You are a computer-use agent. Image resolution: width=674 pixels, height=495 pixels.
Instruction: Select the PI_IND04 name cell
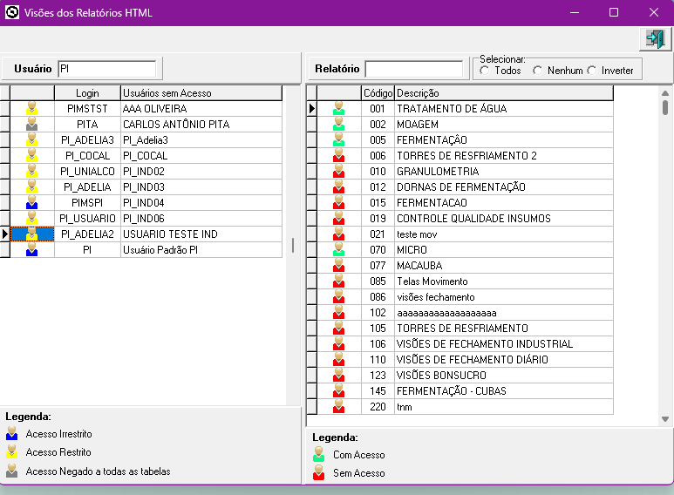click(201, 202)
